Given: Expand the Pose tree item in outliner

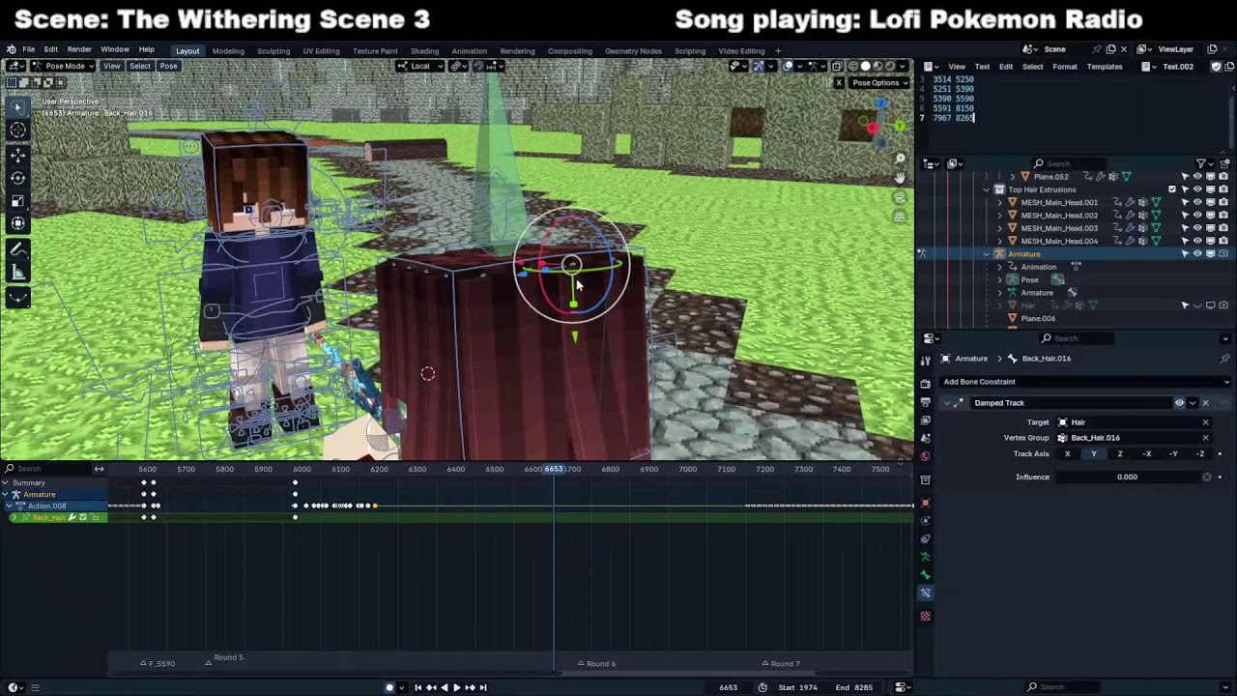Looking at the screenshot, I should (x=999, y=280).
